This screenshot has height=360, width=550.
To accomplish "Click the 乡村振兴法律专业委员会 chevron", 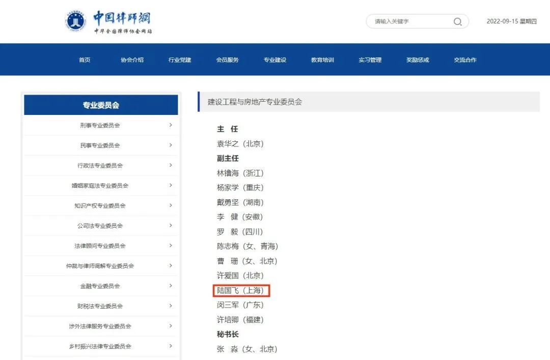I will pyautogui.click(x=171, y=346).
